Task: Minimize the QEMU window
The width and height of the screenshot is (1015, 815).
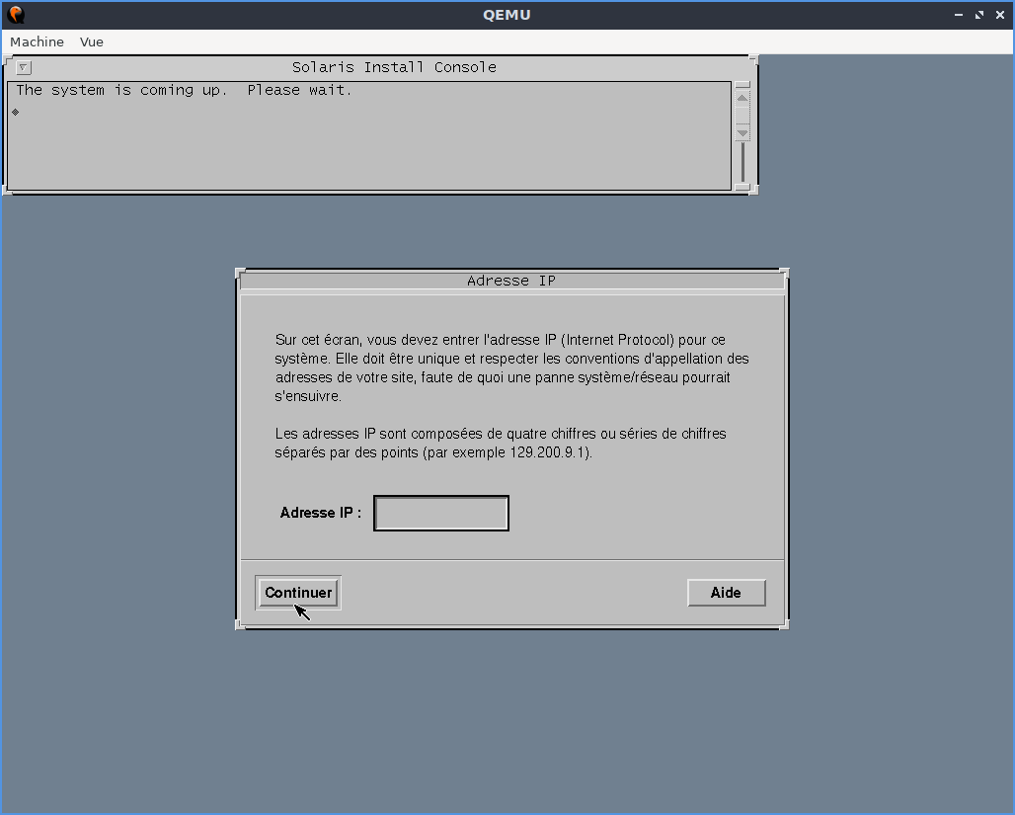Action: [959, 15]
